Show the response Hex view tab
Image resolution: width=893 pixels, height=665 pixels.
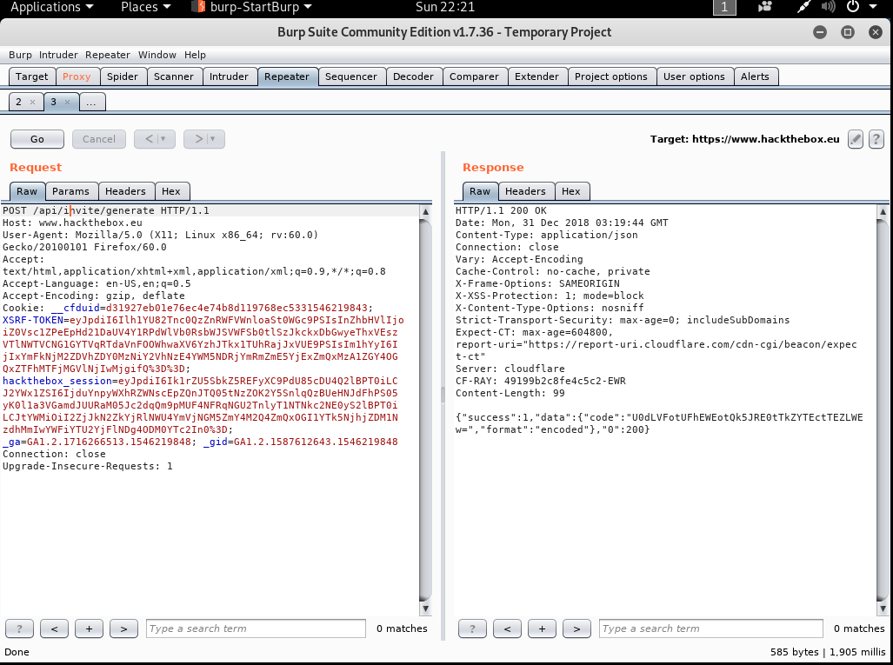pos(570,191)
